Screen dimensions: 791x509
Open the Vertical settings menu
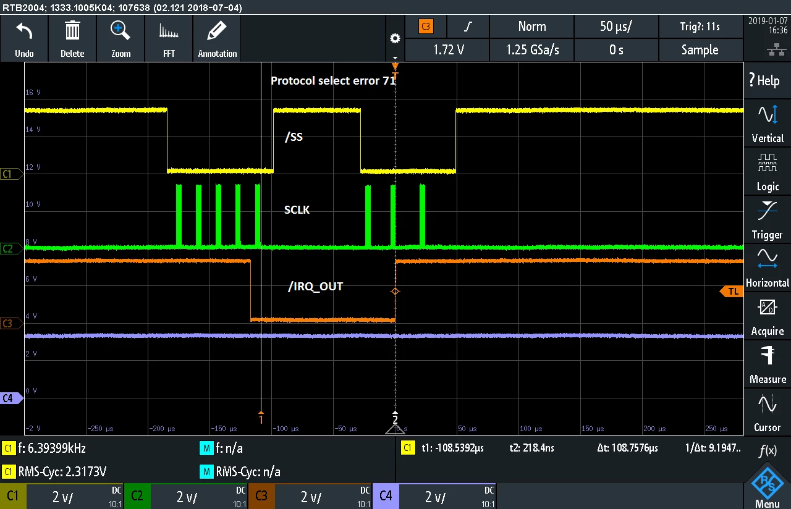coord(768,124)
